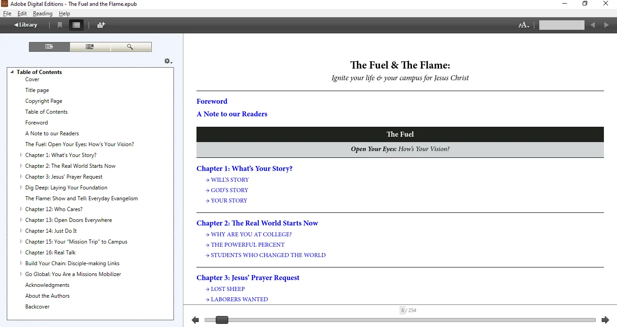Collapse the Table of Contents root node
Image resolution: width=617 pixels, height=327 pixels.
(x=12, y=72)
